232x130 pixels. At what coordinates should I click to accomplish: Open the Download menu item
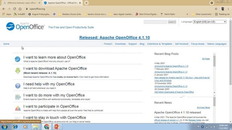pyautogui.click(x=120, y=44)
